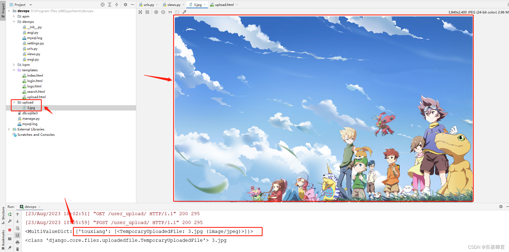Open run configuration wrench settings

(x=10, y=221)
